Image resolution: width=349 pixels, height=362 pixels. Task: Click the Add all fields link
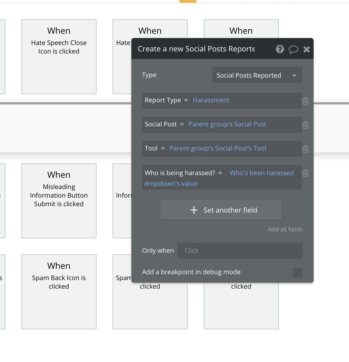285,229
